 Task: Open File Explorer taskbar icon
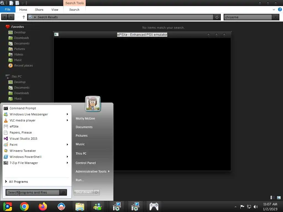tap(80, 206)
